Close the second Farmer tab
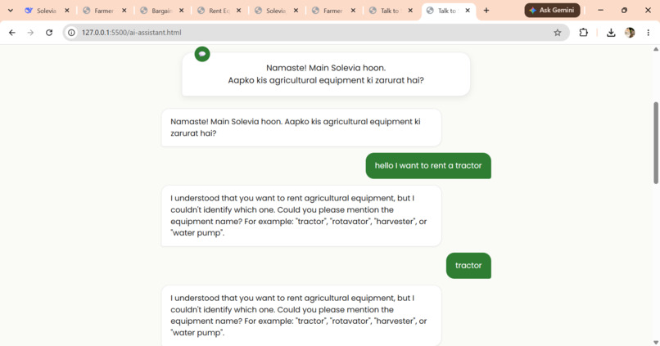Screen dimensions: 660x346 coord(353,11)
